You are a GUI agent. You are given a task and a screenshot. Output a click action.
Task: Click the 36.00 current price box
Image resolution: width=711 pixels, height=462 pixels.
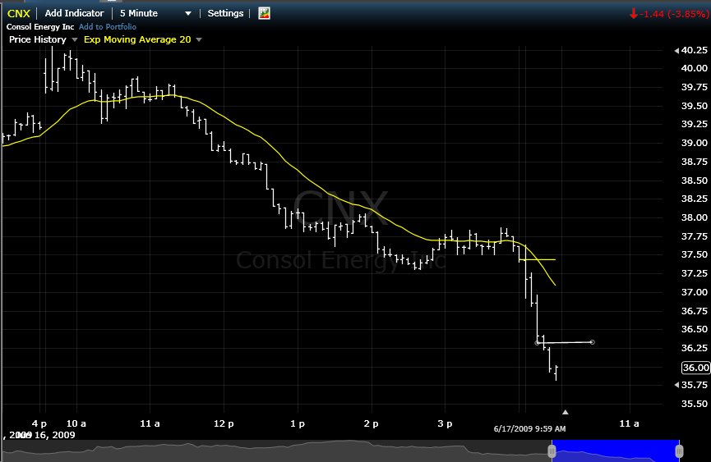[695, 368]
